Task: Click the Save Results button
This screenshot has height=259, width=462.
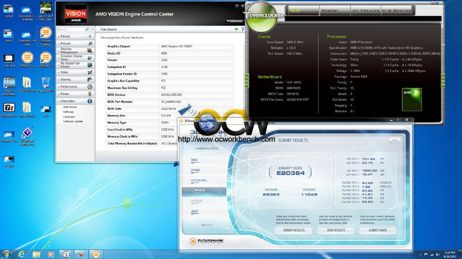Action: pos(336,230)
